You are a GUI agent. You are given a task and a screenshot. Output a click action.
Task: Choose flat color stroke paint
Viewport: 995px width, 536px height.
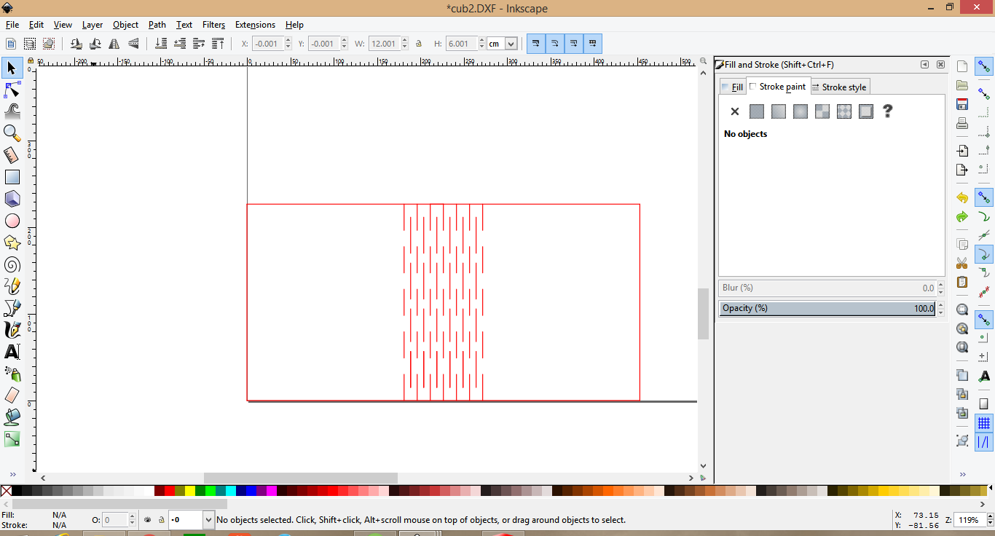pyautogui.click(x=757, y=111)
